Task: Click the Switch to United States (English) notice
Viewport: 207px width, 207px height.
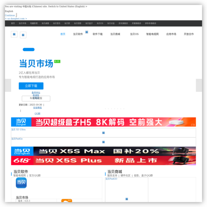Action: (x=68, y=6)
